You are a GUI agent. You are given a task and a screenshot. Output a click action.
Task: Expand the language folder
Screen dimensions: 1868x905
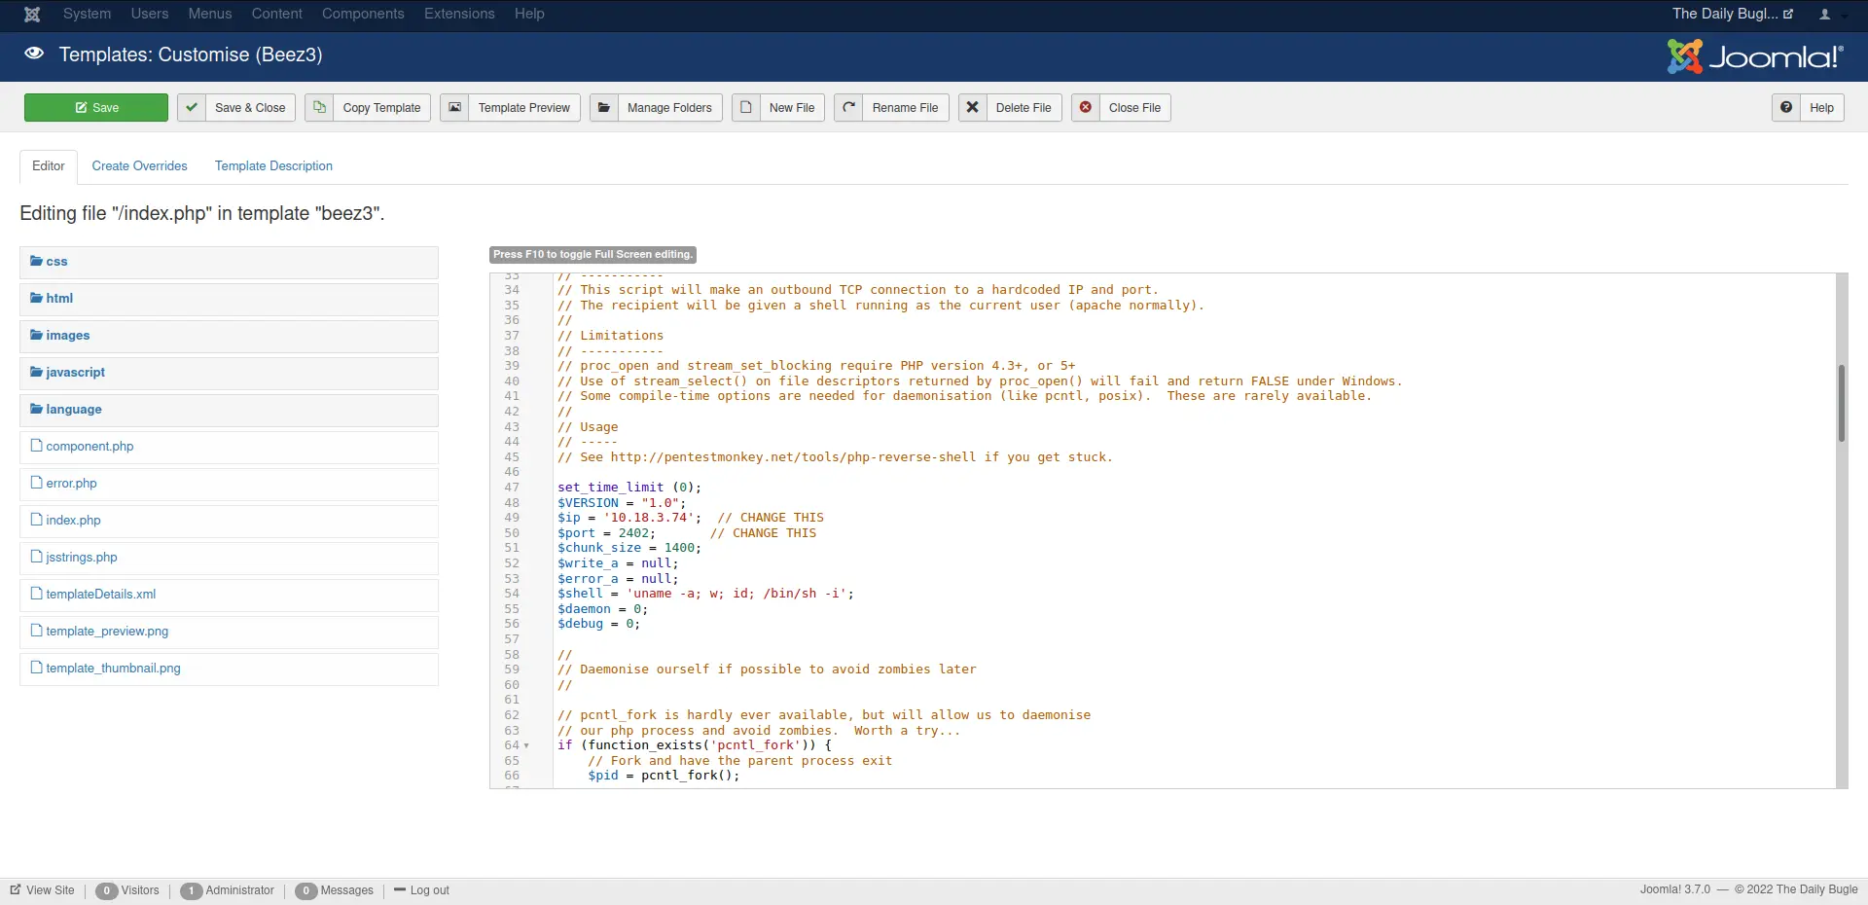[x=229, y=410]
